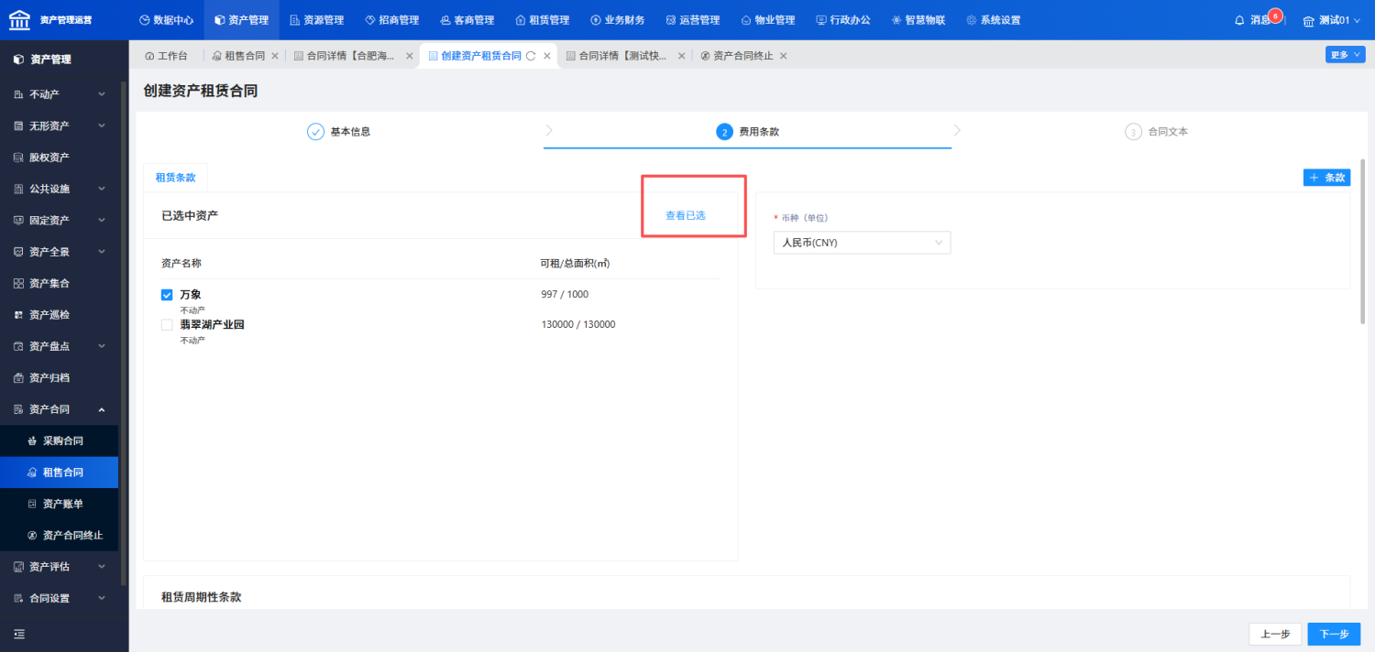
Task: Open 运营管理 in the top navigation
Action: (693, 20)
